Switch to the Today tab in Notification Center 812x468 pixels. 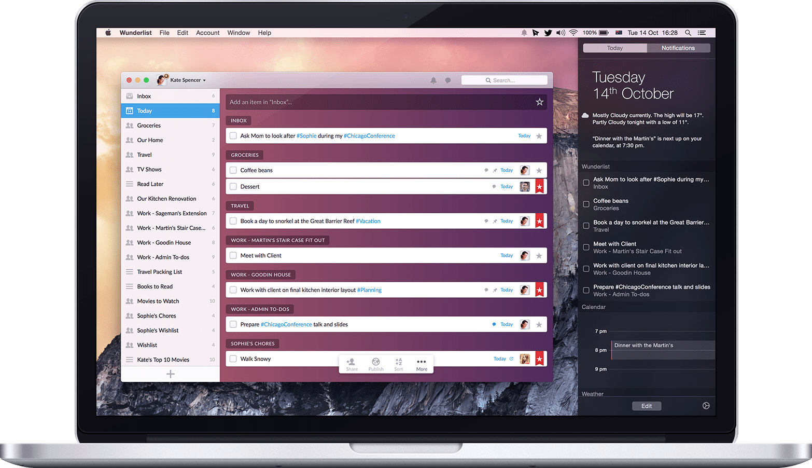[615, 48]
